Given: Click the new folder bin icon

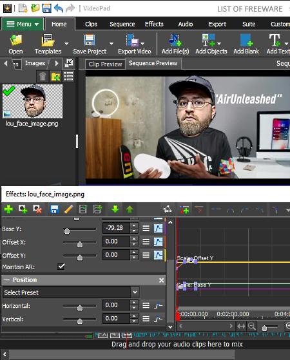Looking at the screenshot, I should tap(55, 77).
